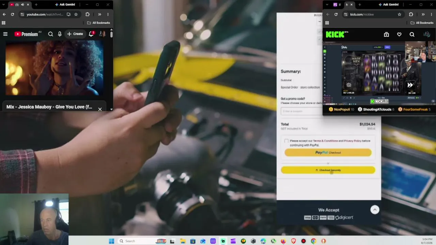Select the 'Mix - Jessica Mauboy' playlist title
This screenshot has height=245, width=436.
(x=49, y=107)
